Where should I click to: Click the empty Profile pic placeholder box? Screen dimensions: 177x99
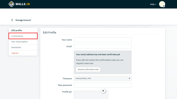point(91,95)
